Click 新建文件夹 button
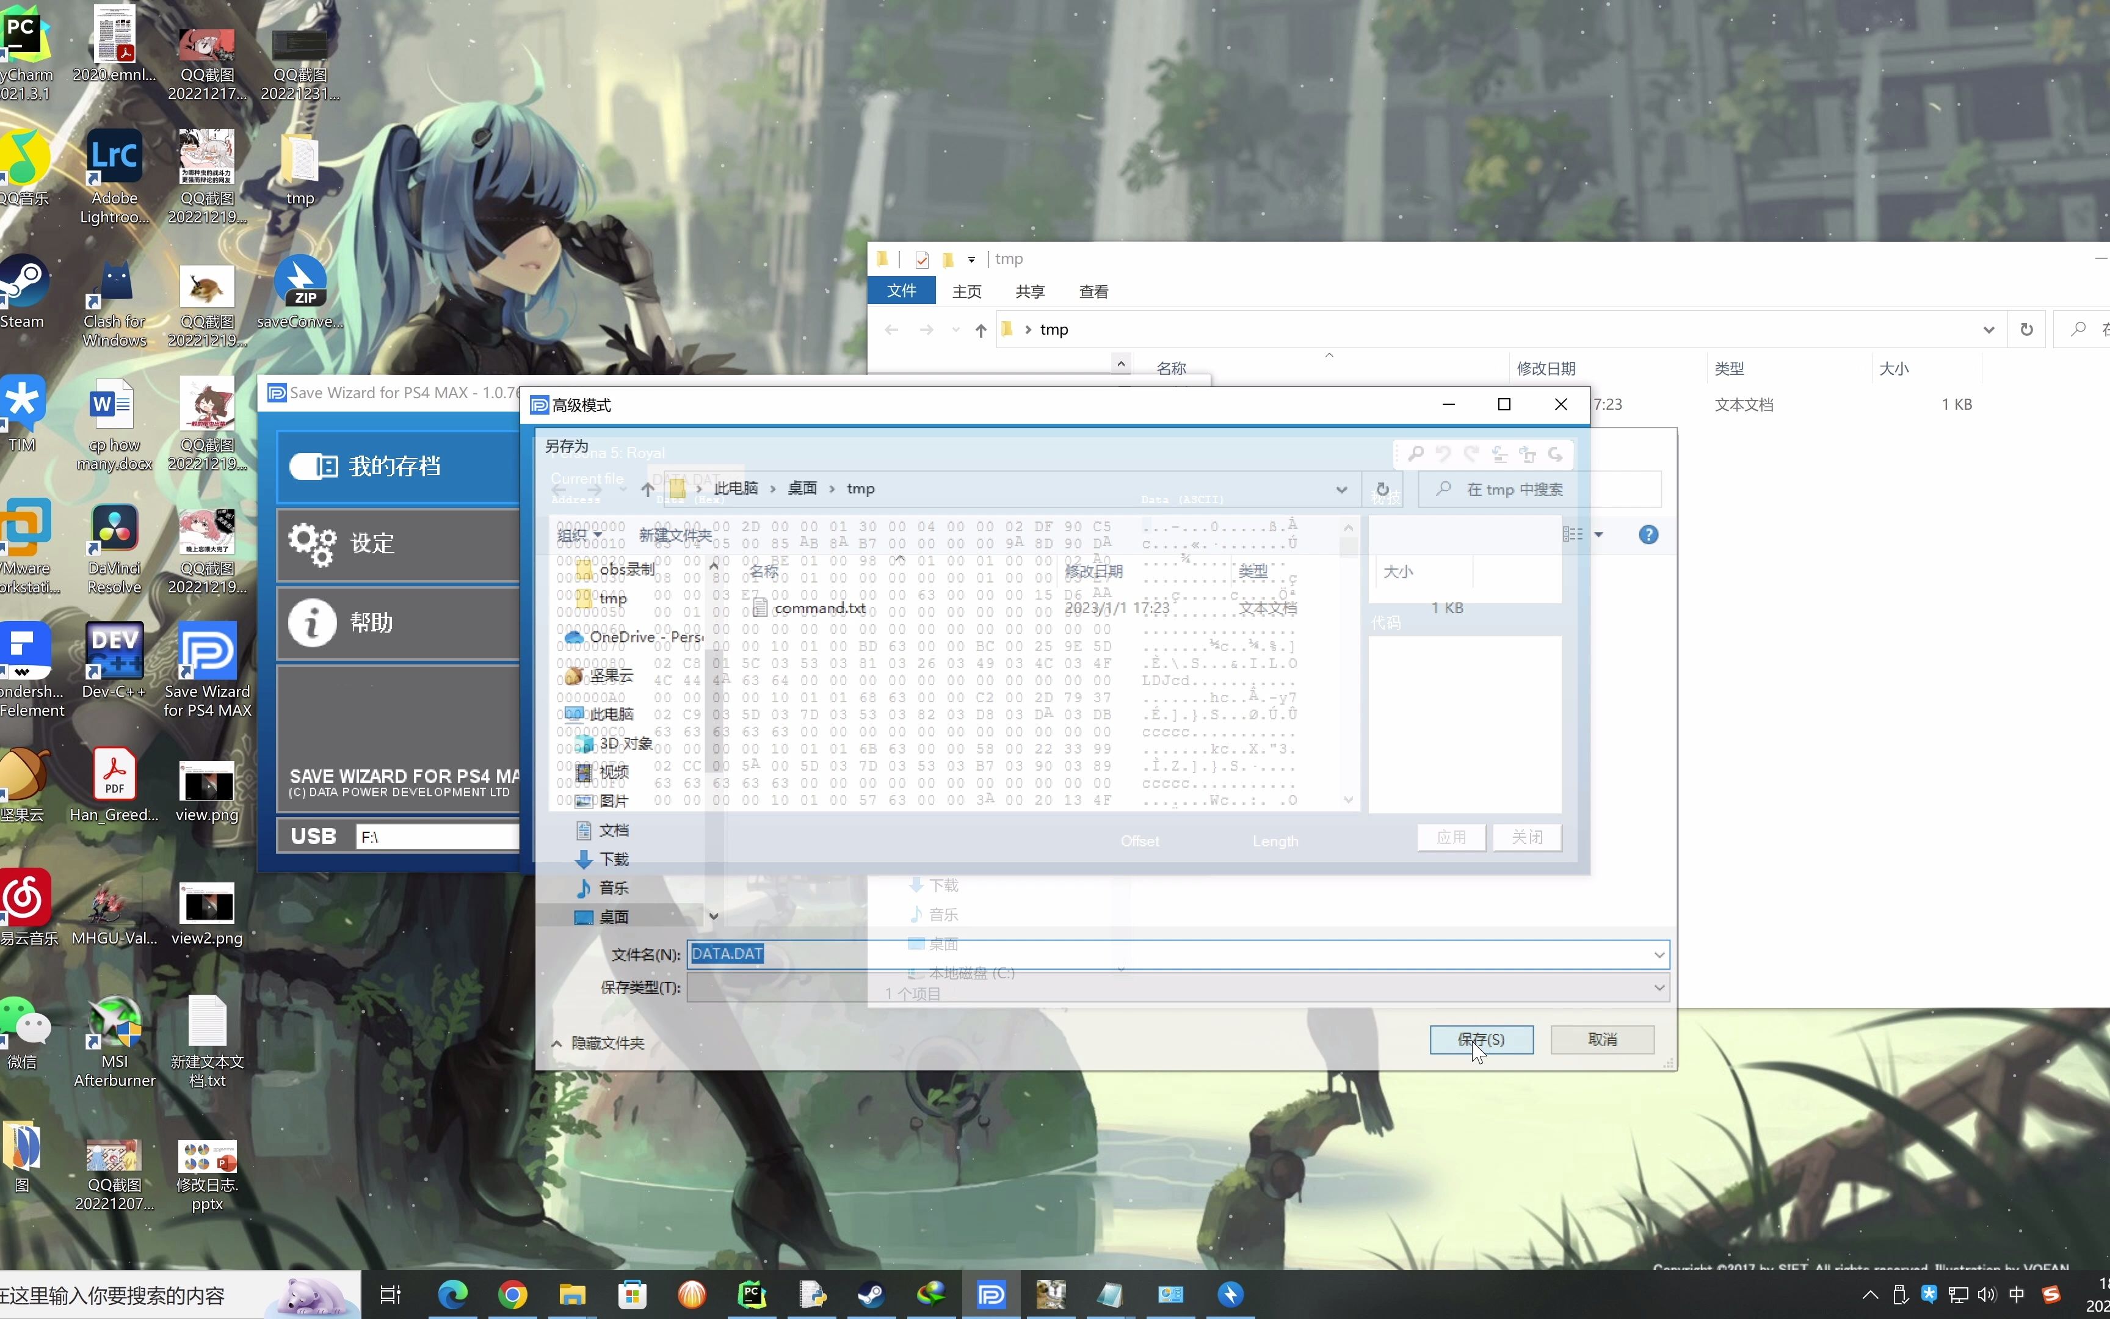2110x1319 pixels. (x=675, y=535)
